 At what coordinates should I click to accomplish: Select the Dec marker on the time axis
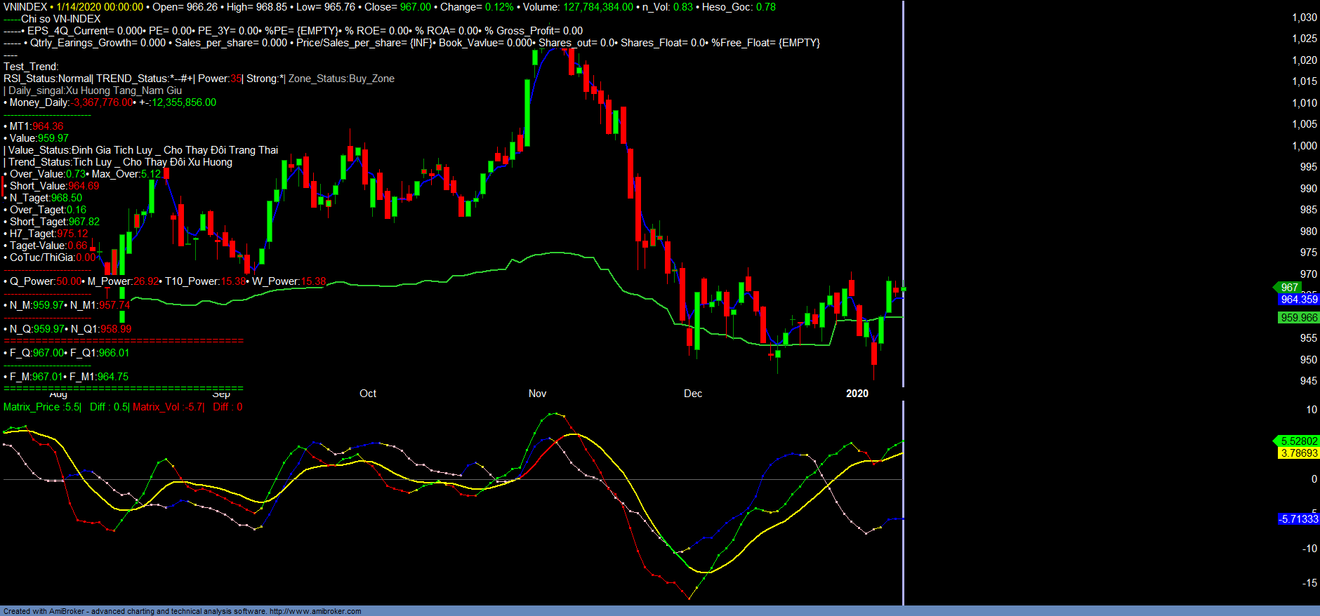(x=693, y=394)
